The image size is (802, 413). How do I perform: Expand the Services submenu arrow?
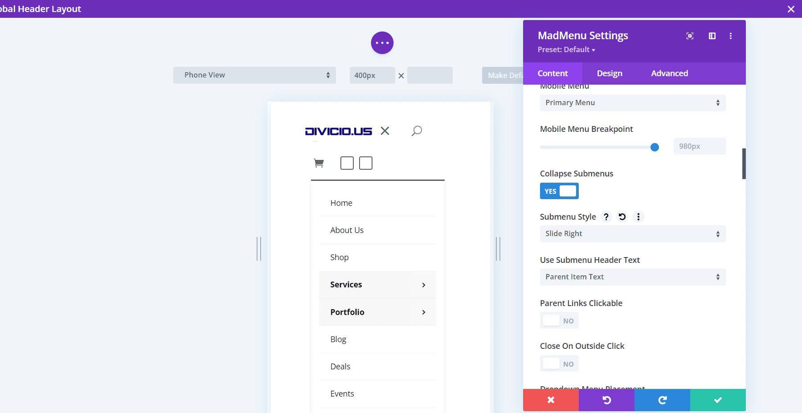[423, 285]
